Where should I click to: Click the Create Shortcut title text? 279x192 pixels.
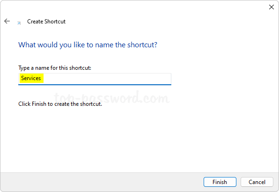(46, 22)
